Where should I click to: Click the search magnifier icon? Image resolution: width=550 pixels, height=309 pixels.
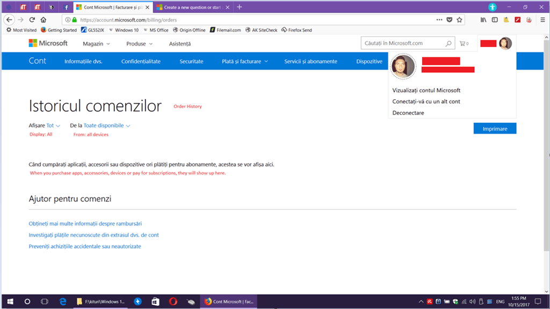point(448,43)
